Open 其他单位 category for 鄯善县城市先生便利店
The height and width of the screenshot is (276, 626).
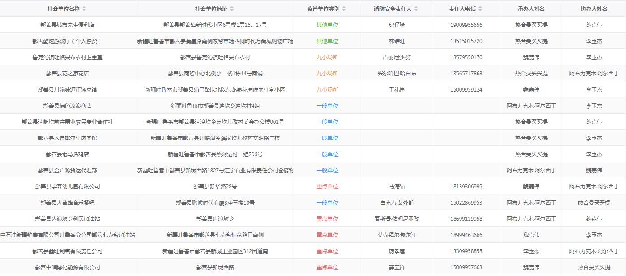327,25
